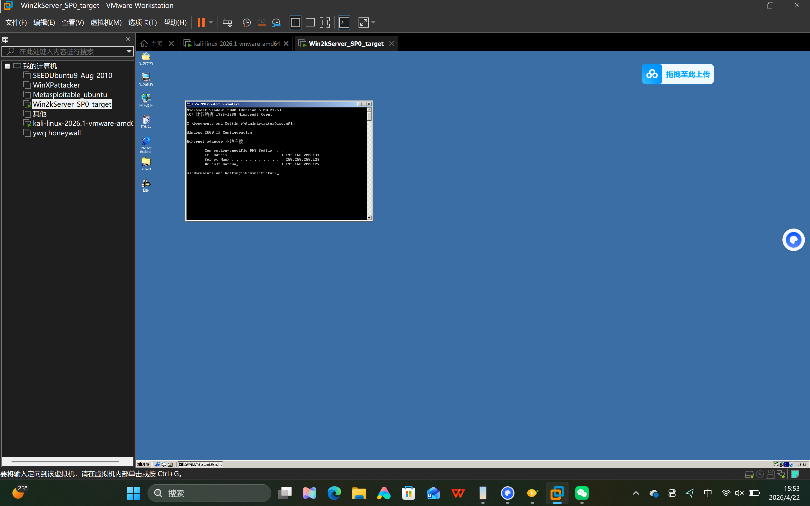Screen dimensions: 810x506
Task: Select WinXPattacker in the library
Action: [56, 85]
